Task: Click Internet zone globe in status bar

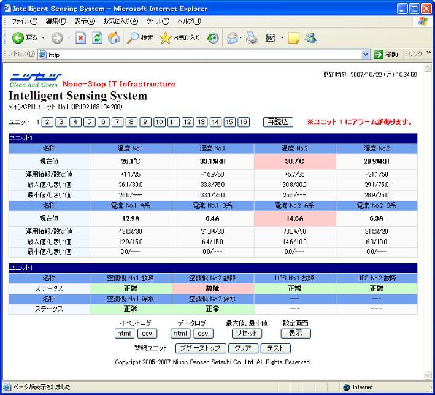Action: pyautogui.click(x=346, y=387)
